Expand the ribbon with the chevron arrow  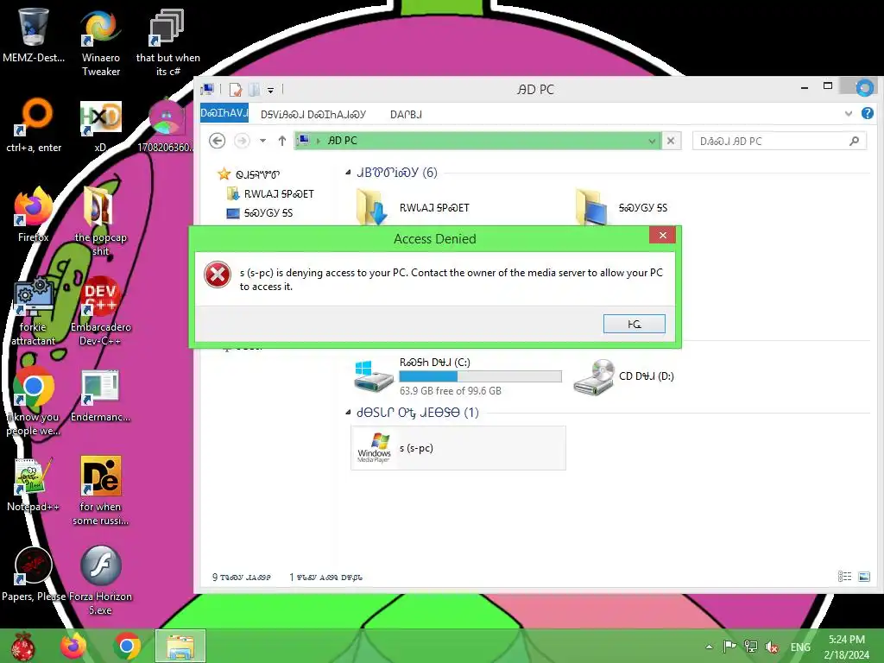849,114
